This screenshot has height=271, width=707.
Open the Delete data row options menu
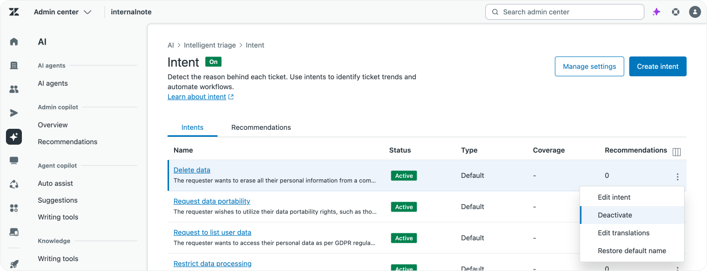click(677, 176)
